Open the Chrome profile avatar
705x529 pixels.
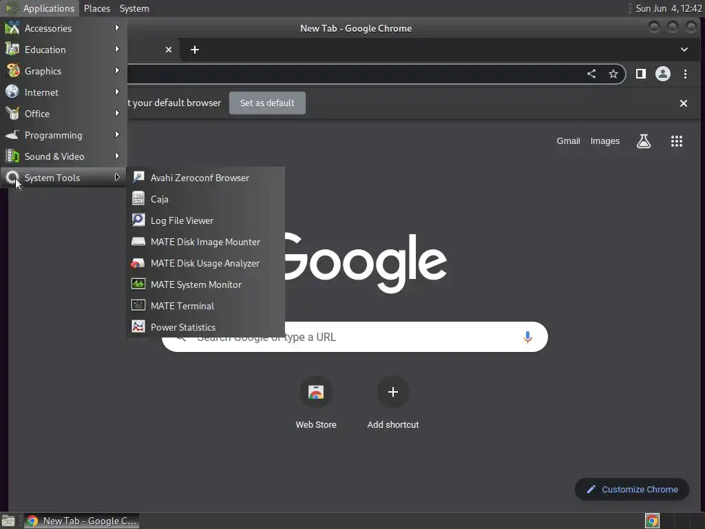coord(663,74)
